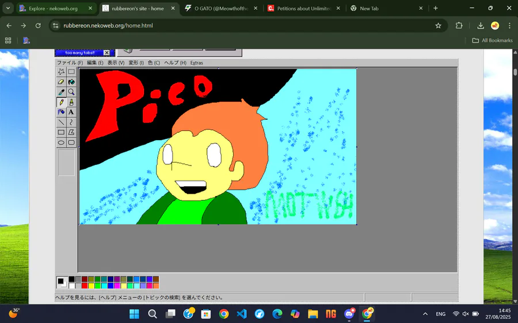
Task: Pick the black palette swatch
Action: pyautogui.click(x=72, y=279)
